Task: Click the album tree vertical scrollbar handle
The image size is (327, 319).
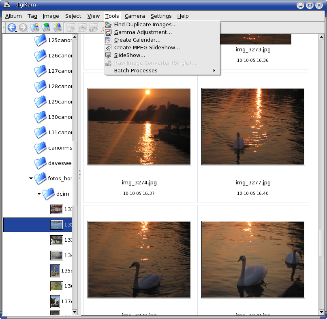Action: (75, 174)
